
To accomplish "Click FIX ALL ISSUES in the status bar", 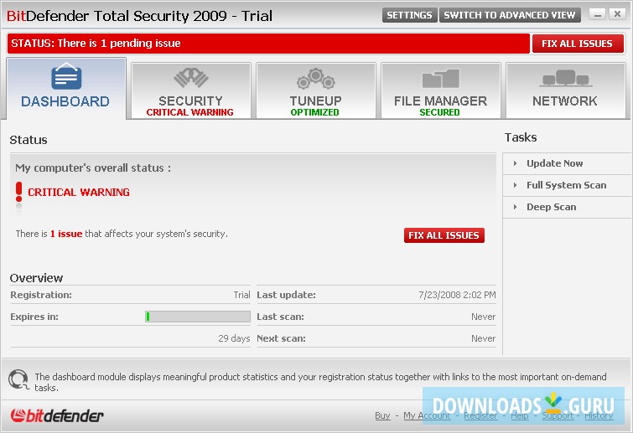I will tap(578, 44).
